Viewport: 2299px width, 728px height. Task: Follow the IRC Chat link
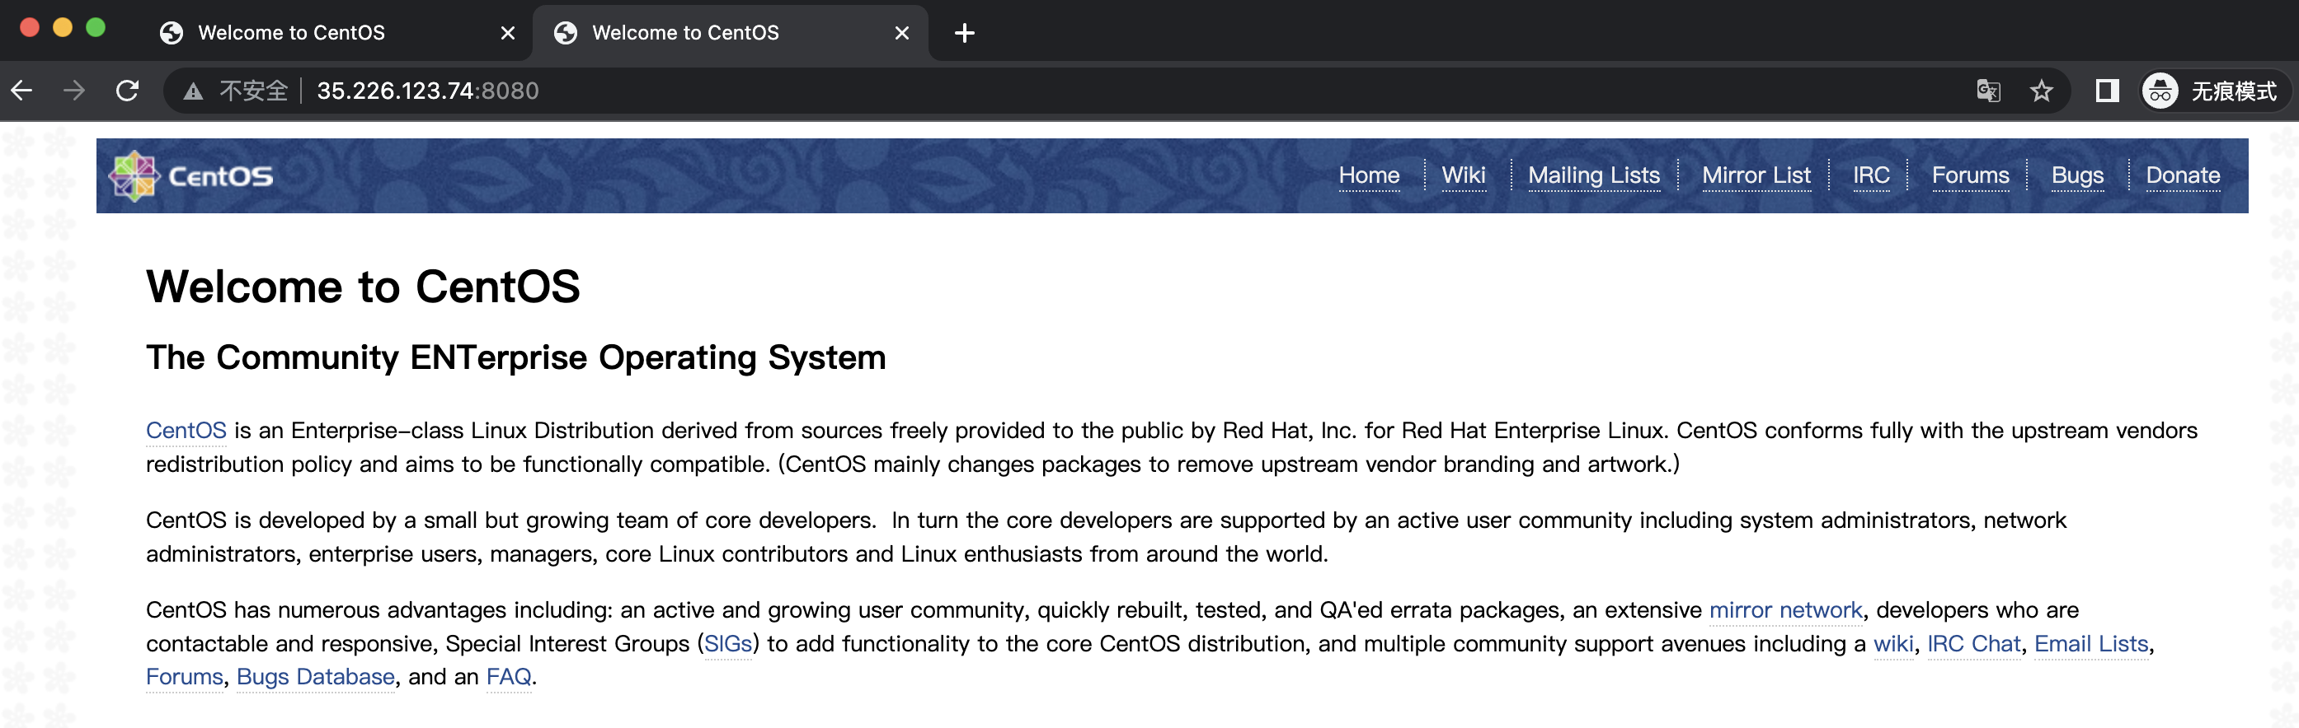pyautogui.click(x=1973, y=643)
